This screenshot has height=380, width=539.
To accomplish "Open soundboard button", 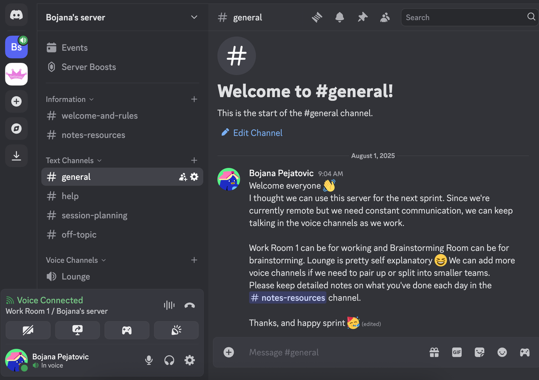I will click(176, 330).
